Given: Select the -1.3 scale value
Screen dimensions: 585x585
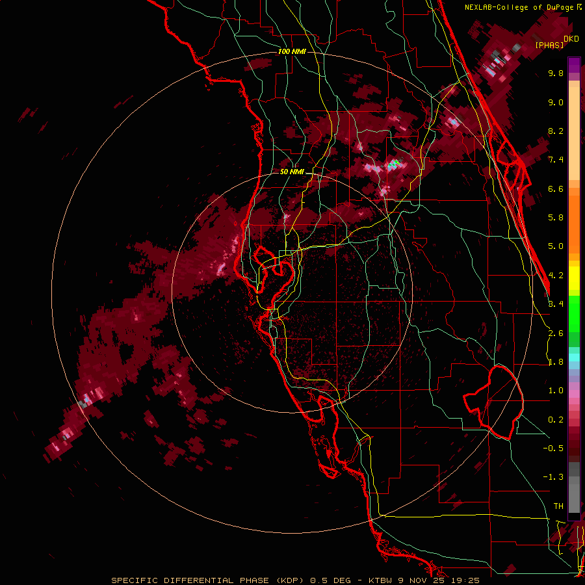Looking at the screenshot, I should (553, 477).
